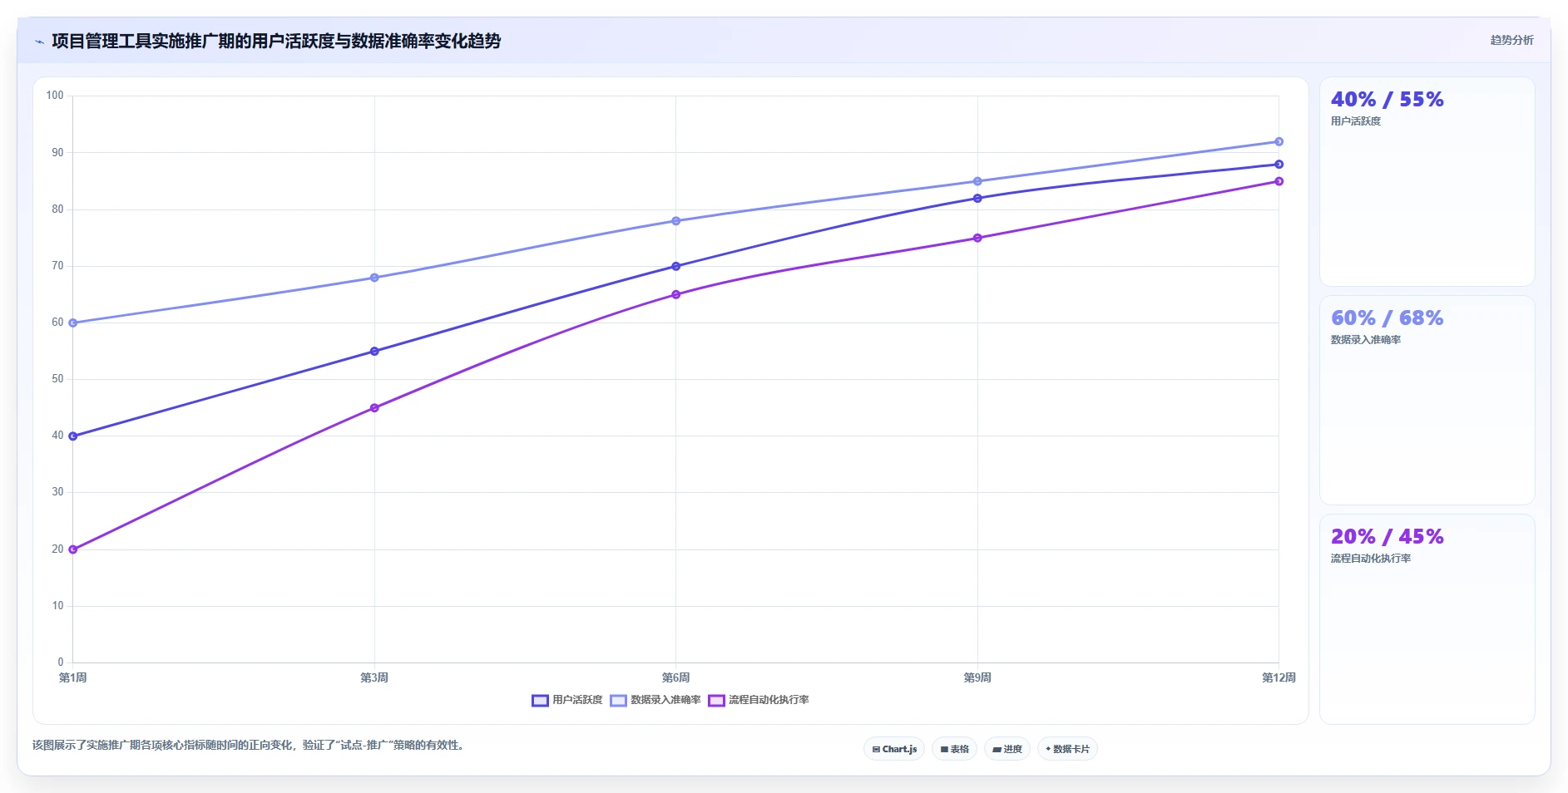The image size is (1568, 793).
Task: Select 用户活跃度 data point at 第1周 (40)
Action: pyautogui.click(x=73, y=436)
